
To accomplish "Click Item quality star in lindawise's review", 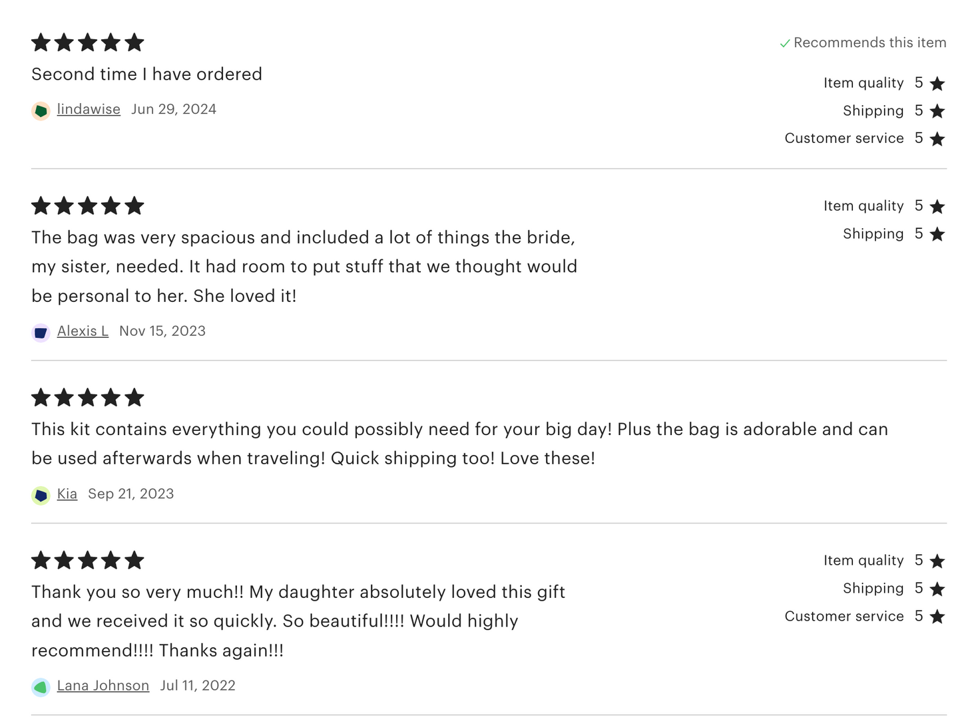I will [937, 84].
